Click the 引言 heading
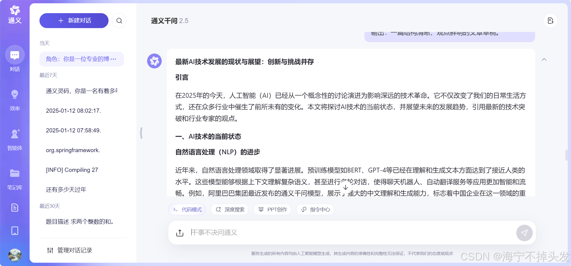This screenshot has width=571, height=266. (182, 77)
